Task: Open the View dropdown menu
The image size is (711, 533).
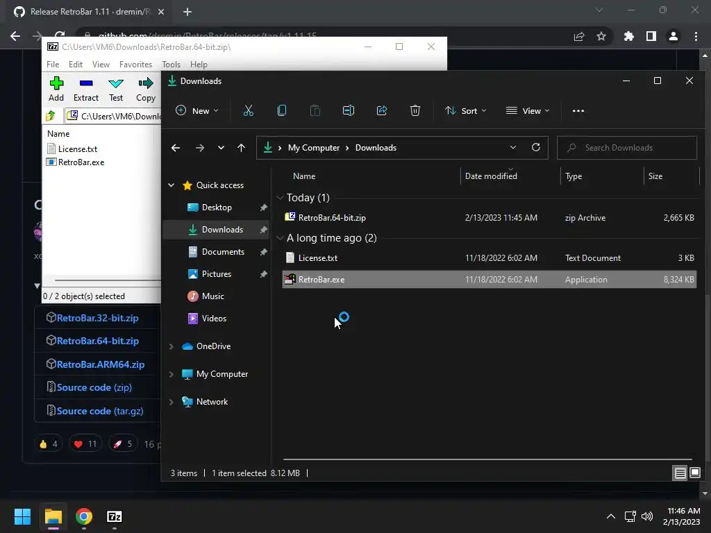Action: click(x=528, y=110)
